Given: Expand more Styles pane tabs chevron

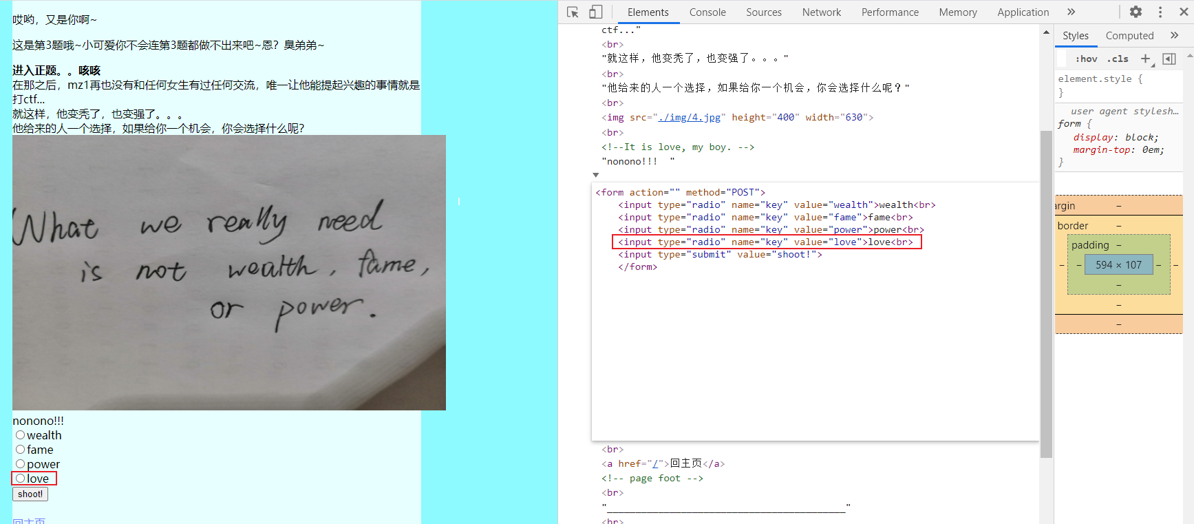Looking at the screenshot, I should (x=1174, y=35).
